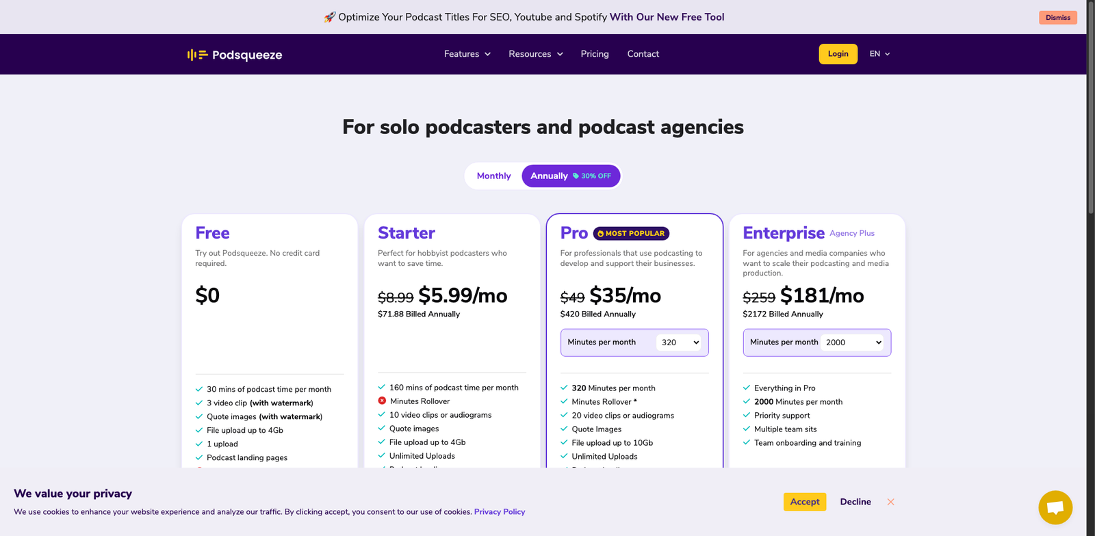The image size is (1095, 536).
Task: Click the 30% OFF tag icon
Action: 576,176
